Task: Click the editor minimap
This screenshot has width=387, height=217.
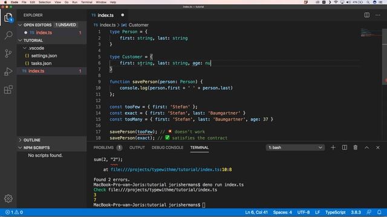Action: [x=371, y=33]
